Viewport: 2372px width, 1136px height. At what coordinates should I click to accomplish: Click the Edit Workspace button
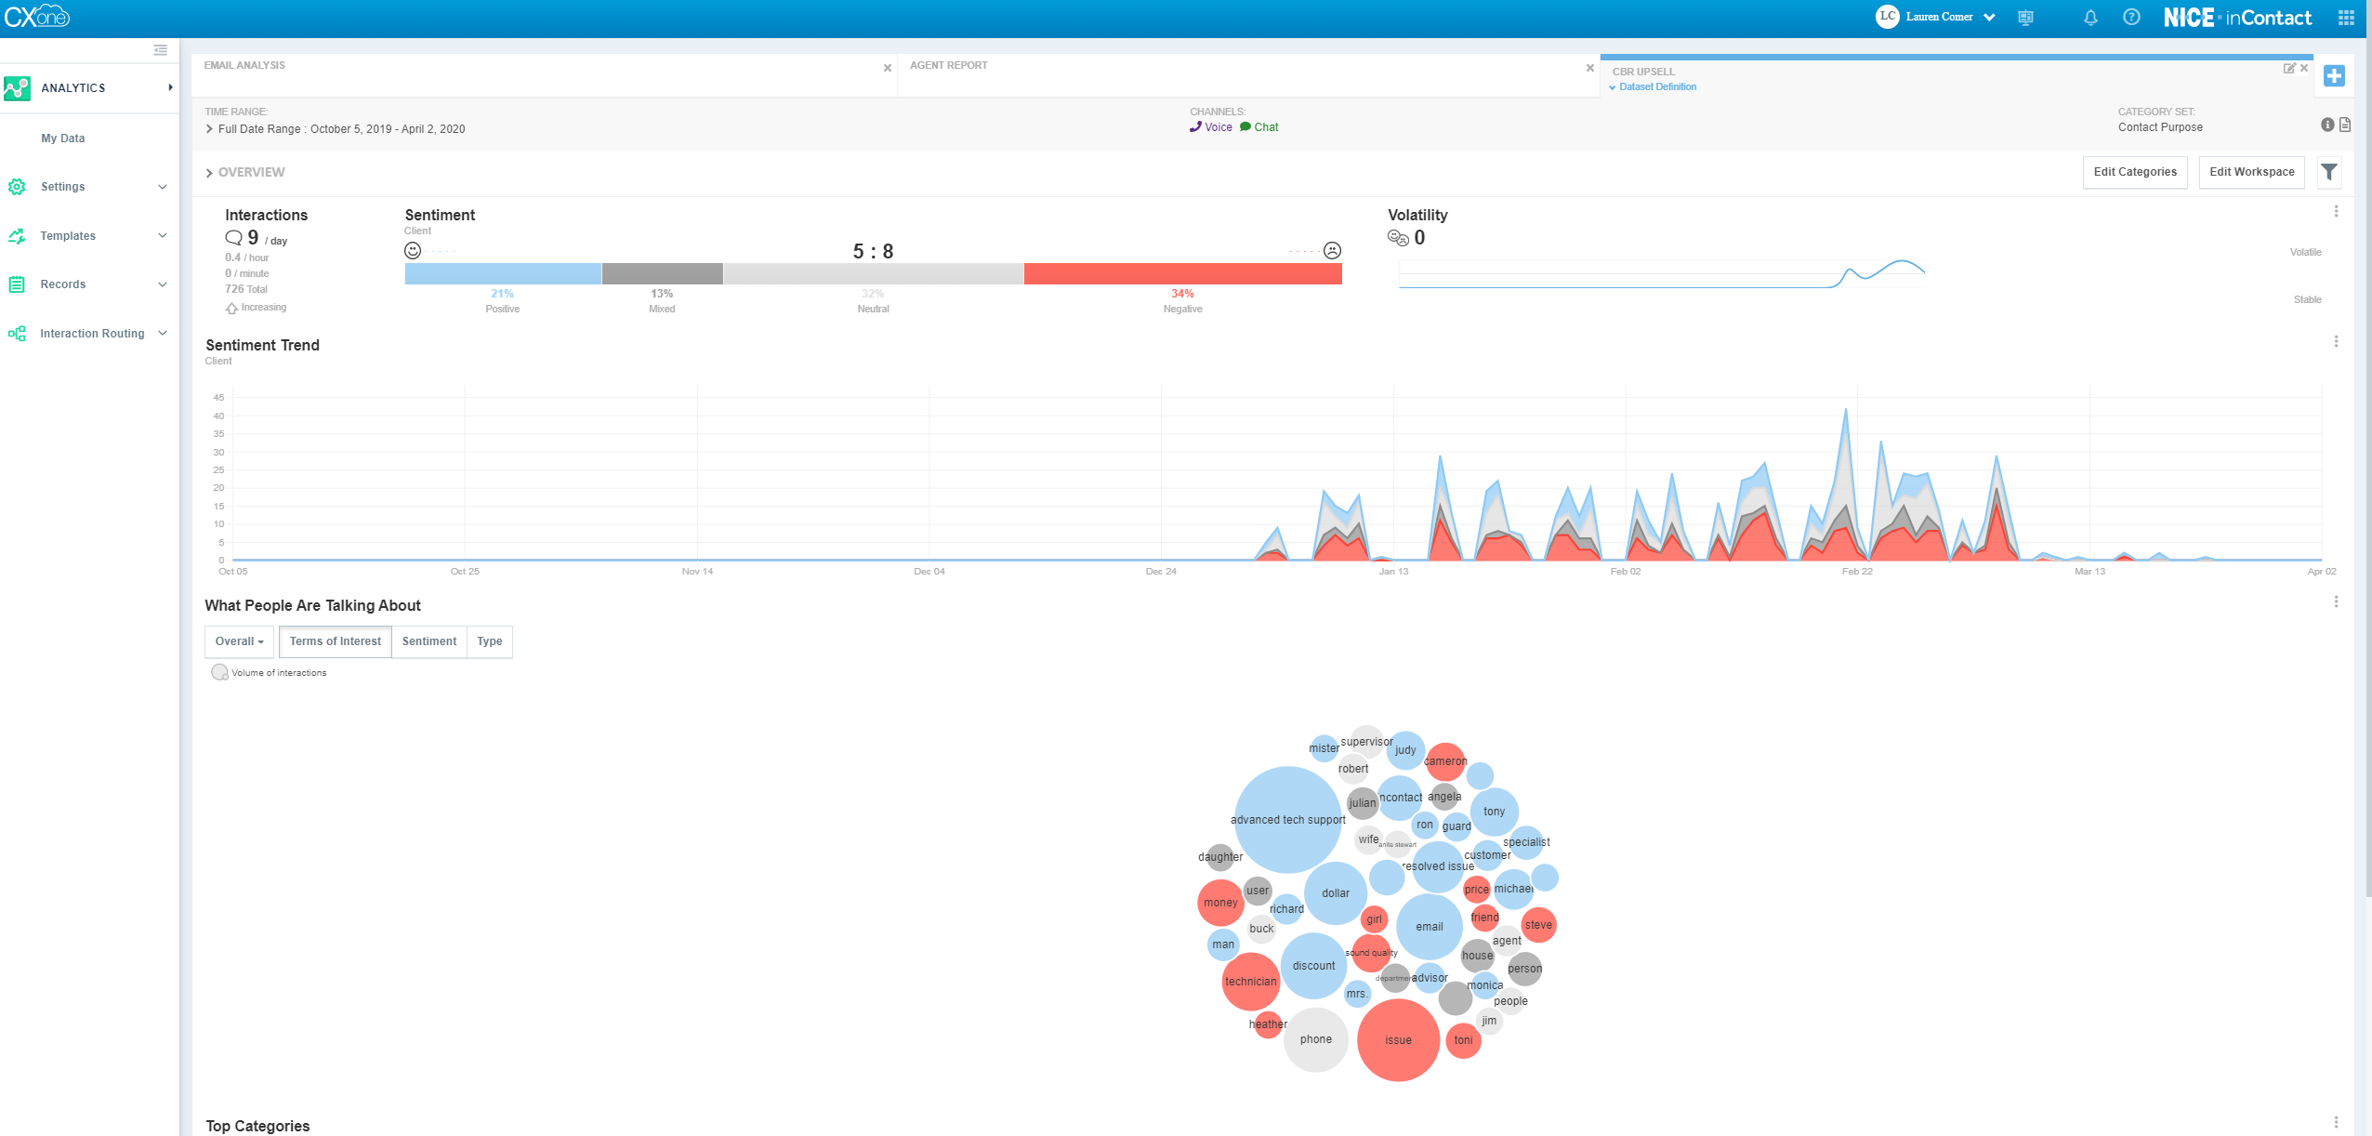[x=2251, y=172]
